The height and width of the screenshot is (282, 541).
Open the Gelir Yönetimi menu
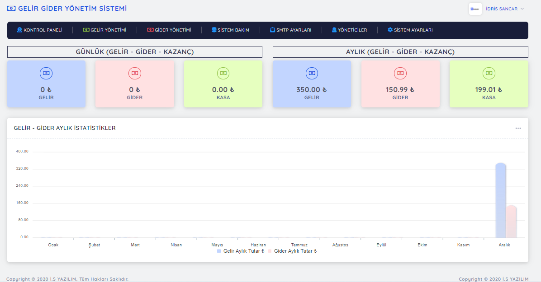tap(104, 30)
